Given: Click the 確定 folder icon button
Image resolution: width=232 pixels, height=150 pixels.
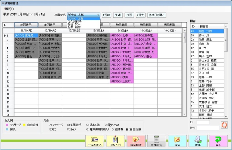Looking at the screenshot, I should tap(177, 141).
